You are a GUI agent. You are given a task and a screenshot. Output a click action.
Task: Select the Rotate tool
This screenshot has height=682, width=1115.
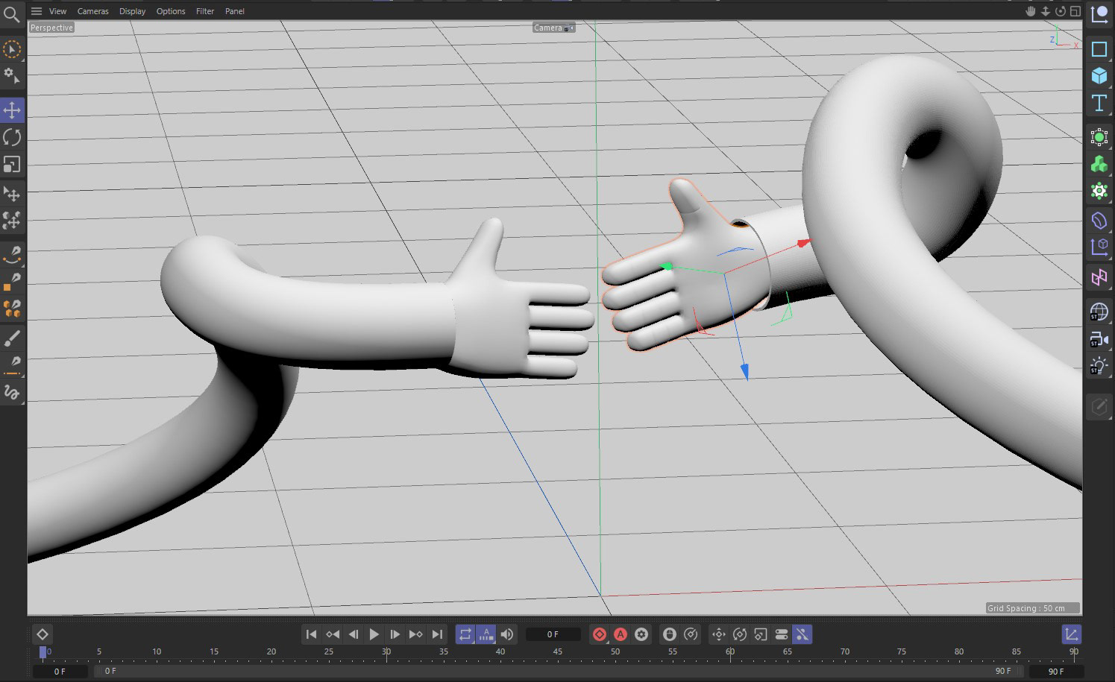pos(12,137)
